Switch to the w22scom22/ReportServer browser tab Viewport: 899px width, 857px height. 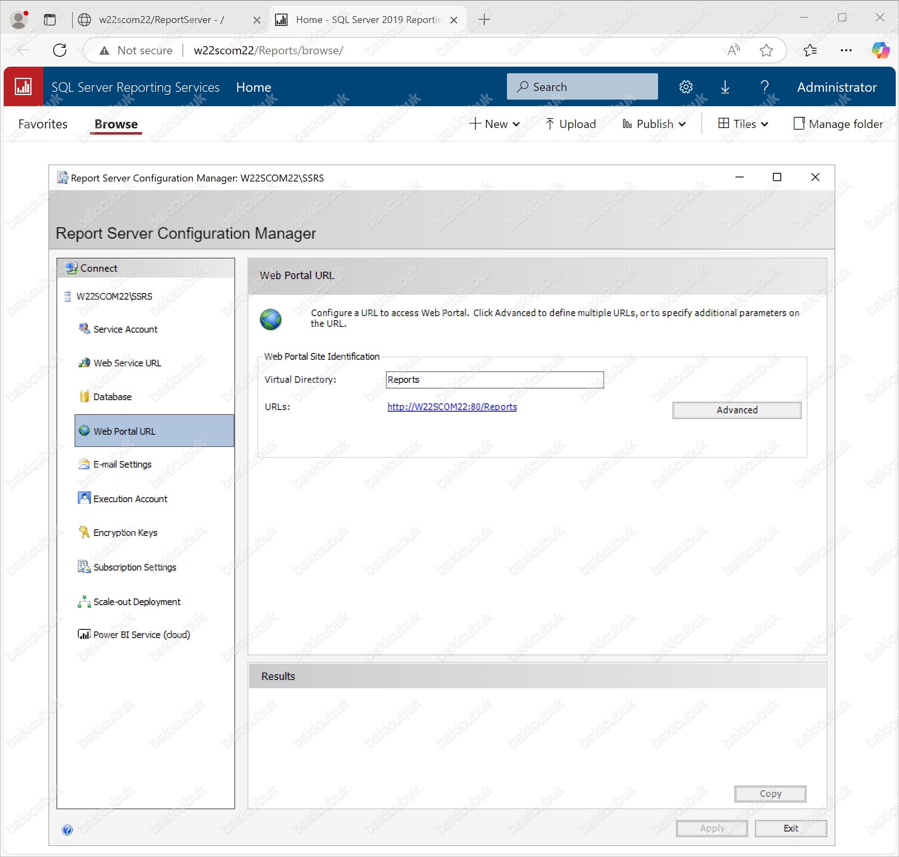(161, 20)
